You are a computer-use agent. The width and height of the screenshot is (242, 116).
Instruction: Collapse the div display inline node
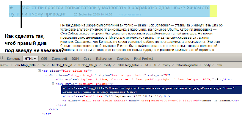[53, 84]
